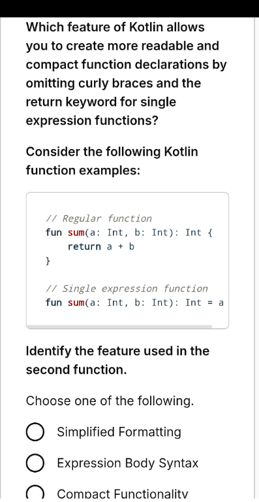Click the black bar at top of screen

[129, 8]
